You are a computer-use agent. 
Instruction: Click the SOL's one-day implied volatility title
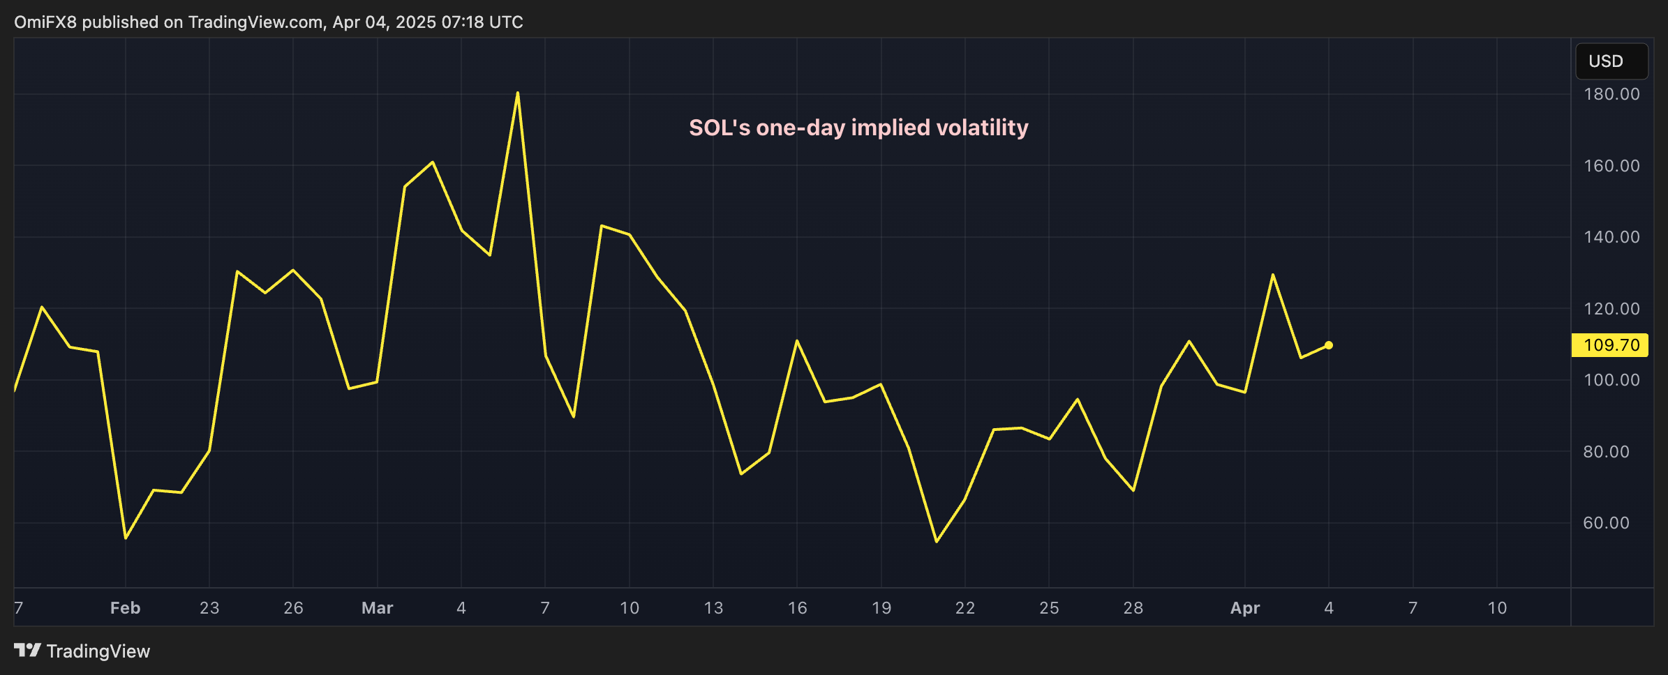(x=858, y=128)
